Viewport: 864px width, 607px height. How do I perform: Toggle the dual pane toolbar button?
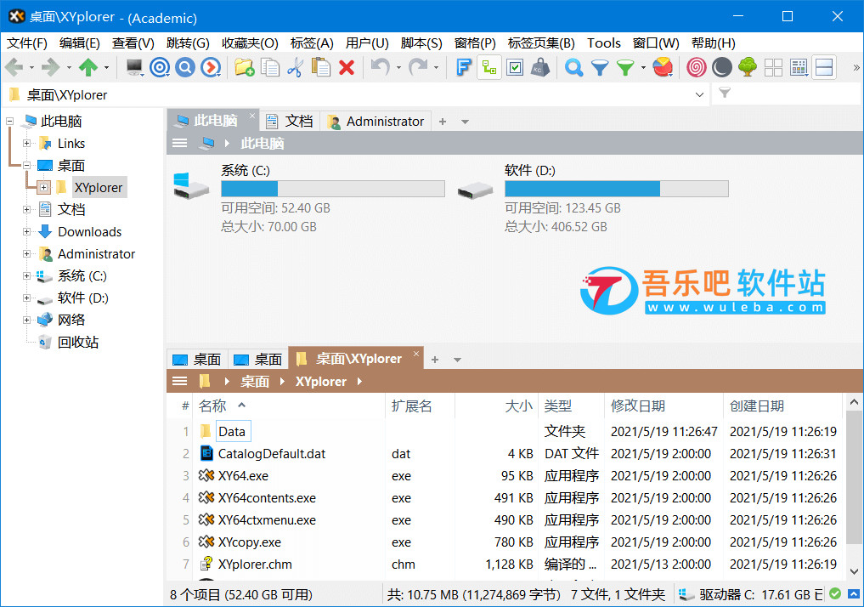pos(824,68)
